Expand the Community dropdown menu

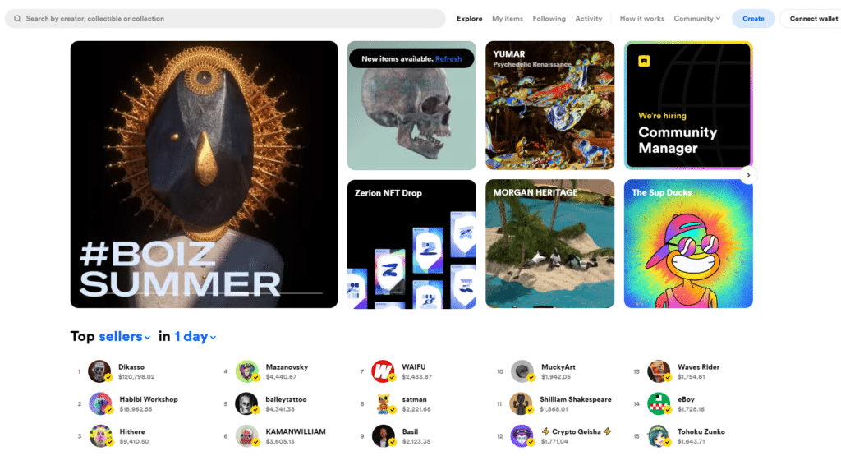[696, 18]
